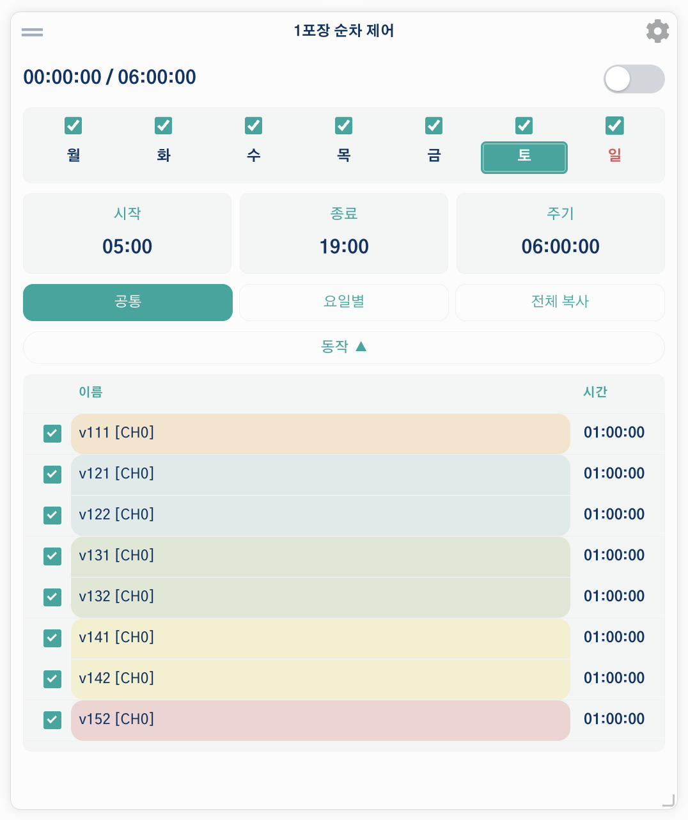Select the red 일 day label
The height and width of the screenshot is (820, 688).
[x=614, y=155]
